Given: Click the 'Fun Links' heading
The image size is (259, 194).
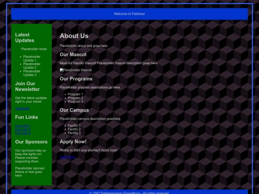Looking at the screenshot, I should click(x=26, y=117).
